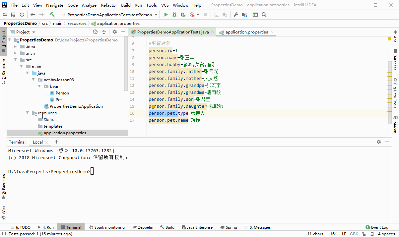Open Terminal panel settings gear
The width and height of the screenshot is (399, 237).
379,142
